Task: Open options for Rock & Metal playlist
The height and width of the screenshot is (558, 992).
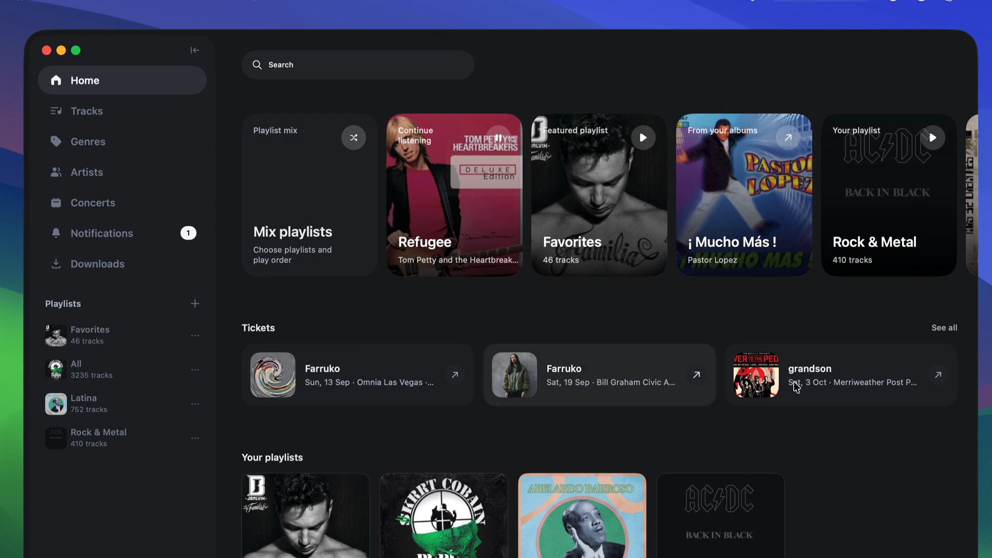Action: (x=195, y=438)
